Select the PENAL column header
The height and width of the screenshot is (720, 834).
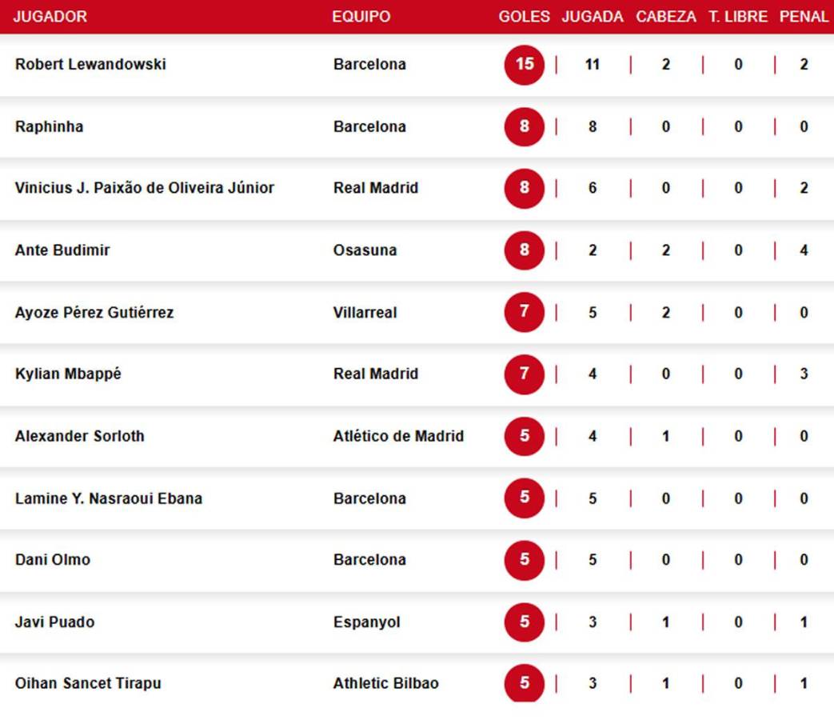click(x=804, y=17)
